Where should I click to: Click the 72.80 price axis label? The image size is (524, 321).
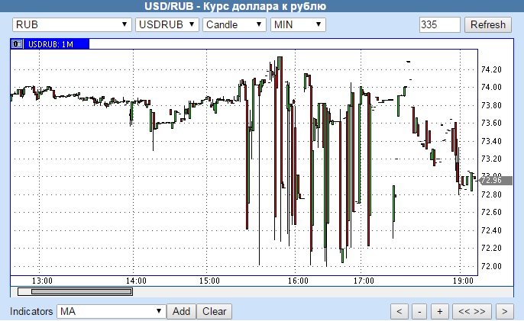tap(491, 194)
